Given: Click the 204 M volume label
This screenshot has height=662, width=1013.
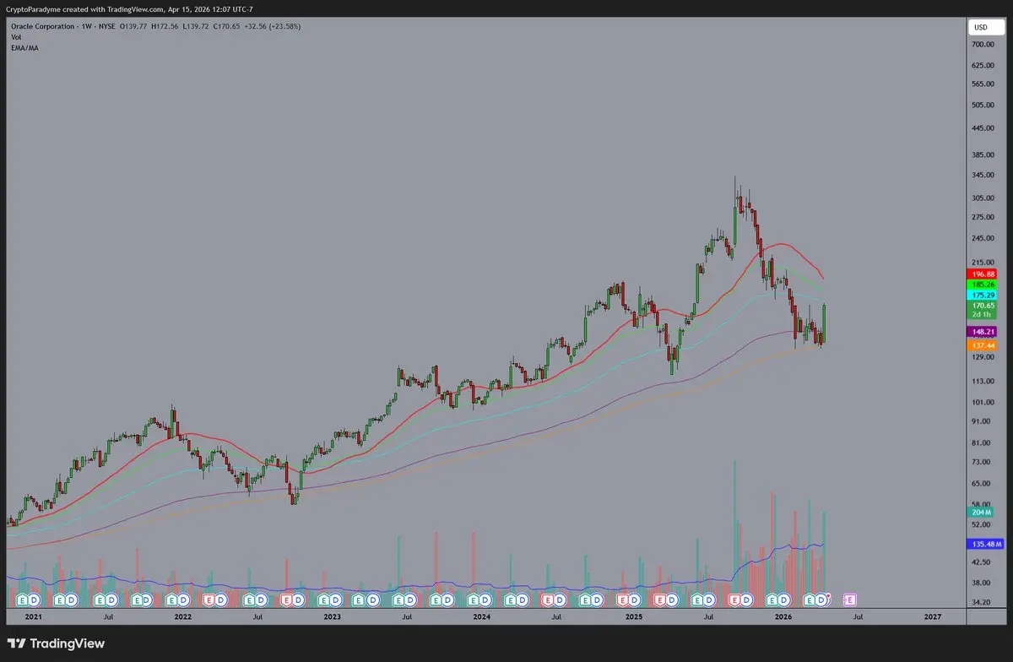Looking at the screenshot, I should coord(981,512).
